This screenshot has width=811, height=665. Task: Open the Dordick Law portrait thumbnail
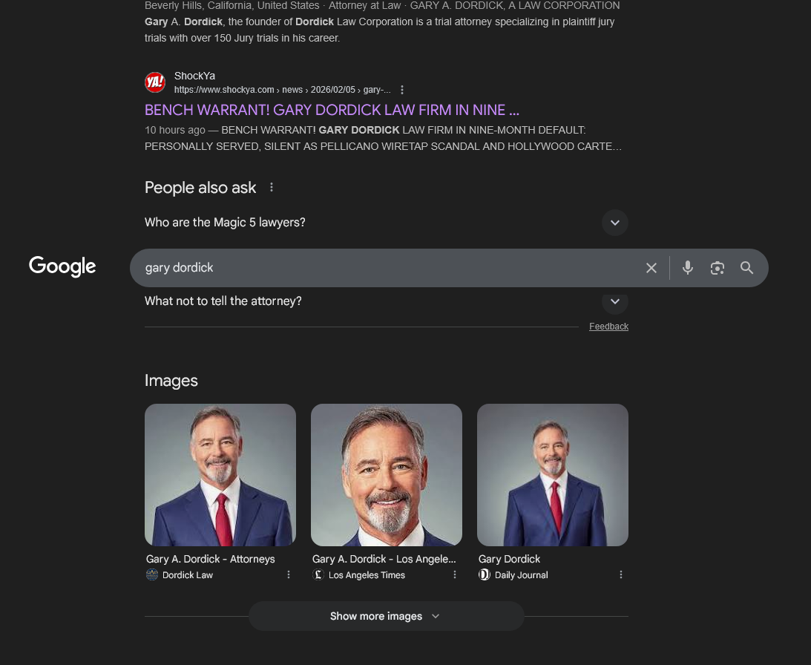click(x=220, y=475)
